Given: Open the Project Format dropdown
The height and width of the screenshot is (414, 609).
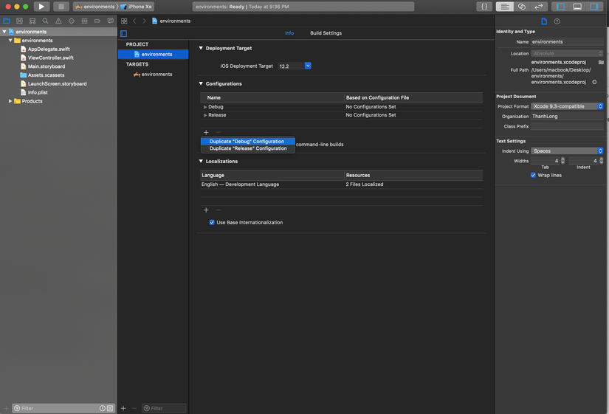Looking at the screenshot, I should (567, 106).
